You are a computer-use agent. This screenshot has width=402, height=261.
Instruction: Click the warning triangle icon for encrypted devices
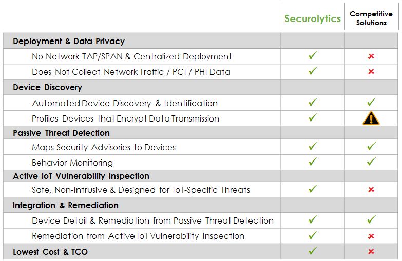pyautogui.click(x=371, y=118)
